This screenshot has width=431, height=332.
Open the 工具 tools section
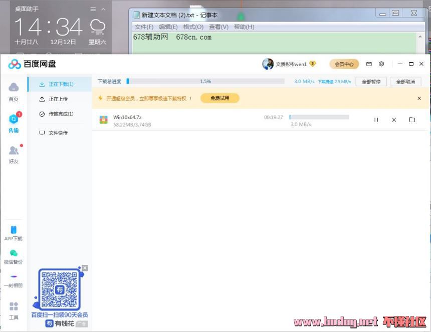(x=14, y=311)
